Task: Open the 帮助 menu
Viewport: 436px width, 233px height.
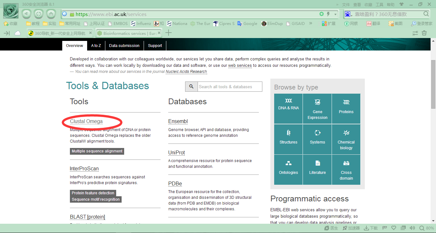Action: coord(391,4)
